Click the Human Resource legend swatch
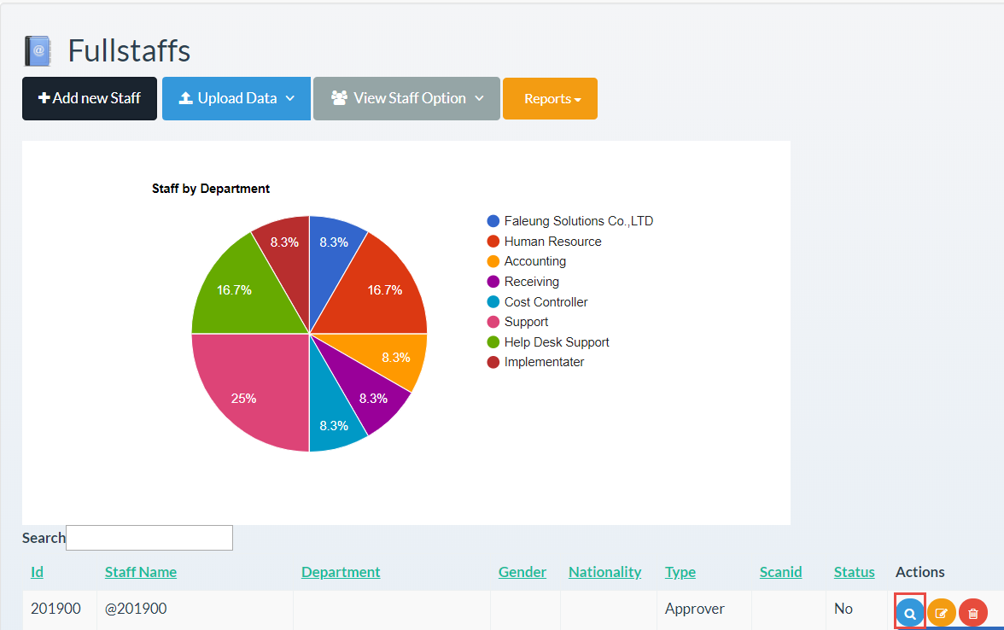1004x630 pixels. [491, 241]
